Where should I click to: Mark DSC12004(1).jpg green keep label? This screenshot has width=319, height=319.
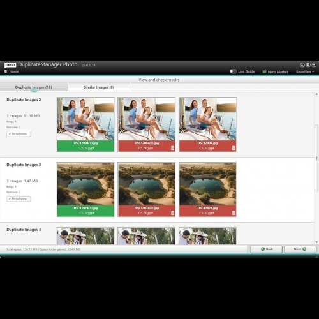85,146
